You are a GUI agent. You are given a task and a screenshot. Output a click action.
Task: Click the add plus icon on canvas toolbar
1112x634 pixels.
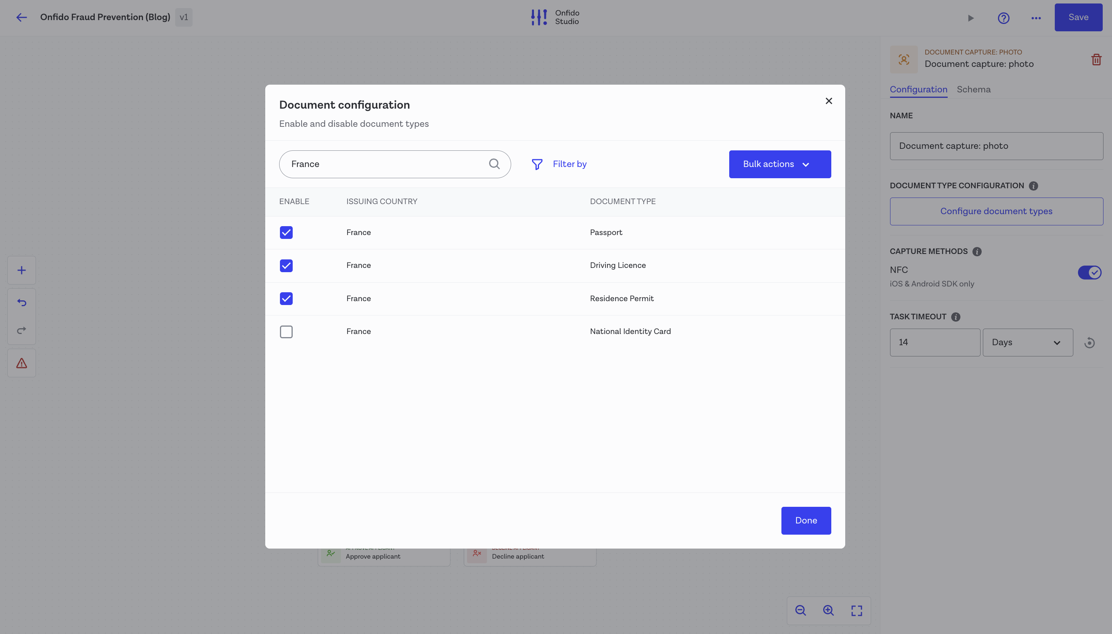point(21,270)
